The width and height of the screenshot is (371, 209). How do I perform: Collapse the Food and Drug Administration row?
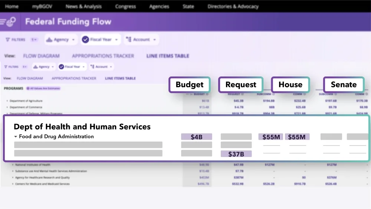[x=16, y=137]
